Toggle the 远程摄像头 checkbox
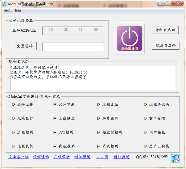The width and height of the screenshot is (186, 169). tap(146, 105)
